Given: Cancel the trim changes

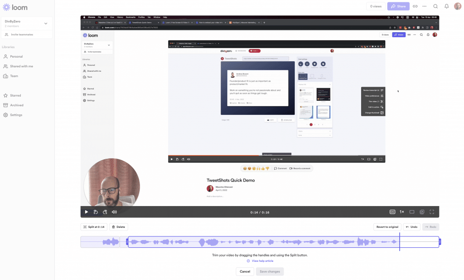Looking at the screenshot, I should tap(245, 272).
